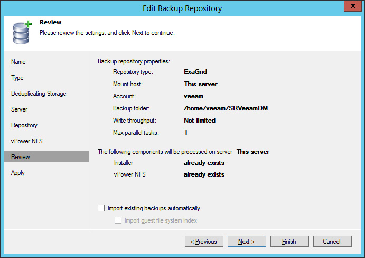Click the Edit Backup Repository title bar
This screenshot has width=365, height=258.
[182, 8]
